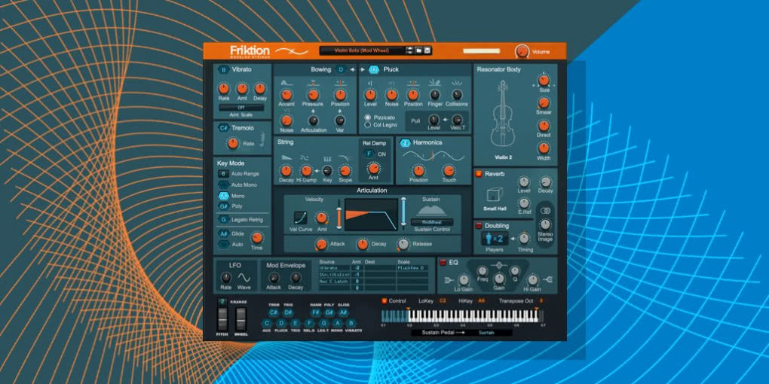The width and height of the screenshot is (769, 384).
Task: Toggle the keyboard Control button
Action: click(x=384, y=300)
